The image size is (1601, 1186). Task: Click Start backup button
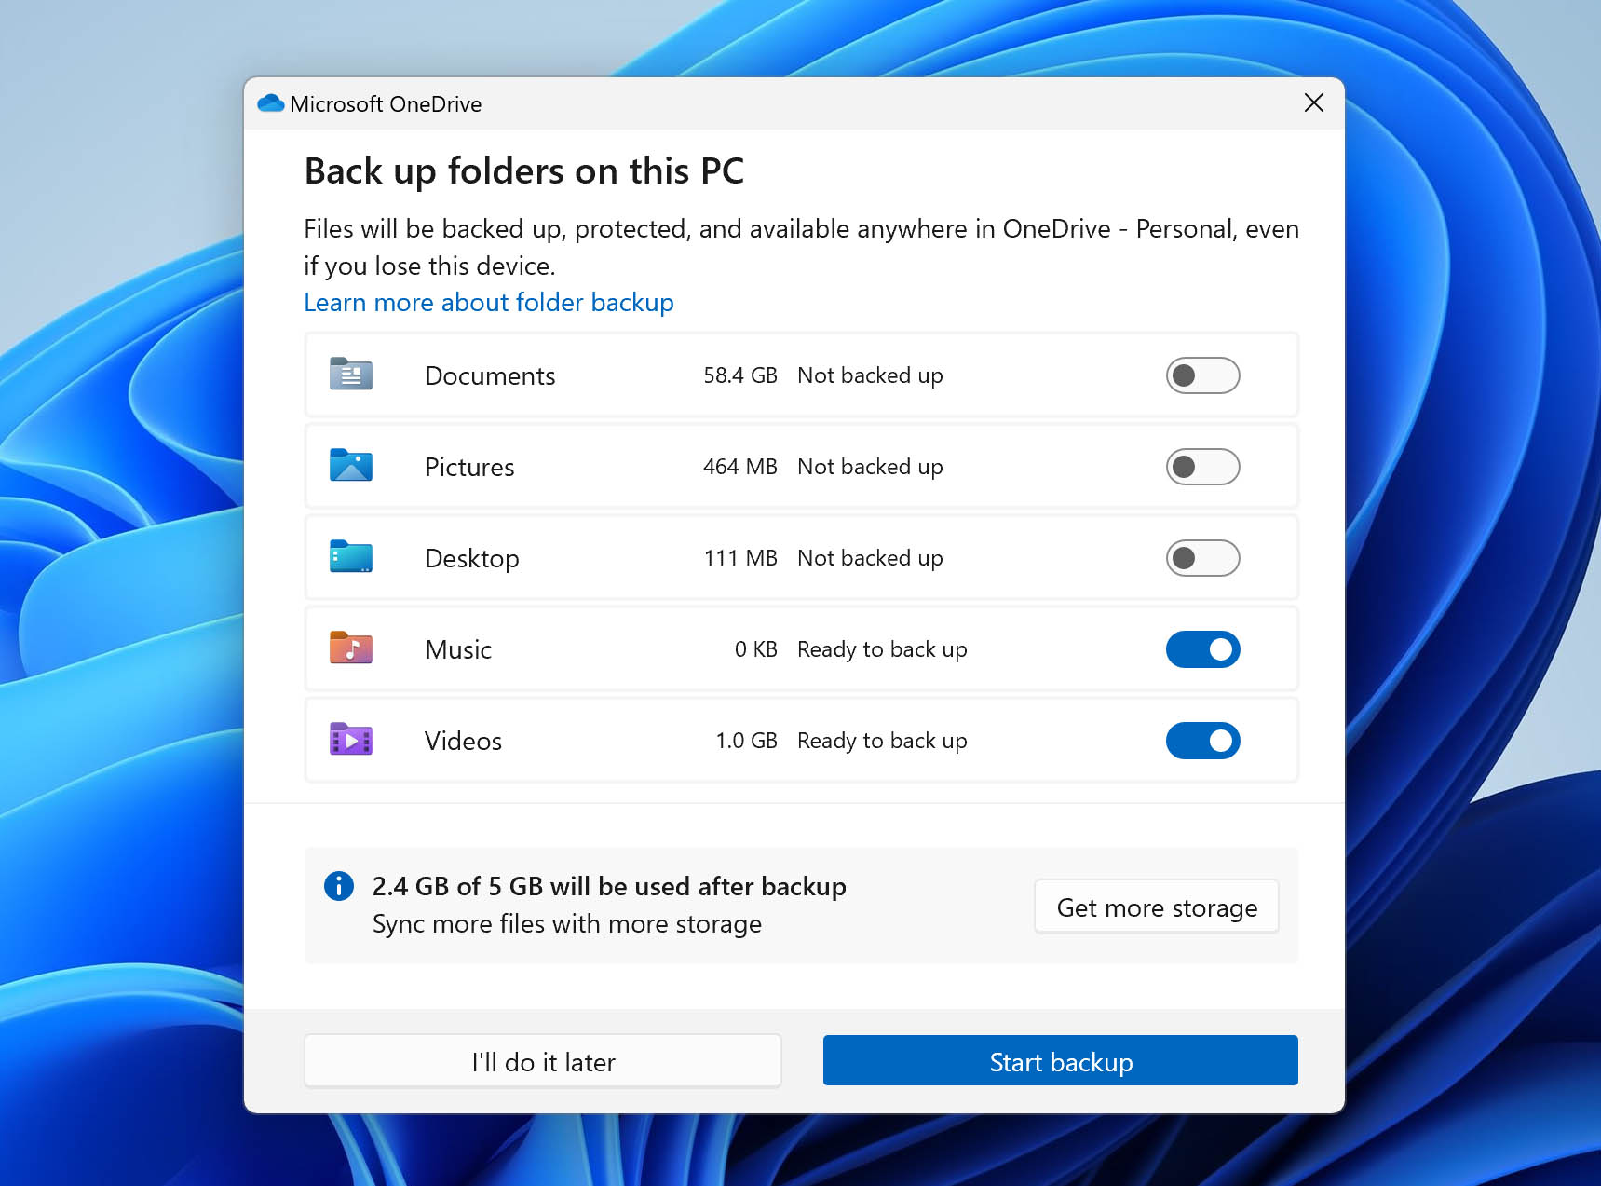(x=1061, y=1061)
